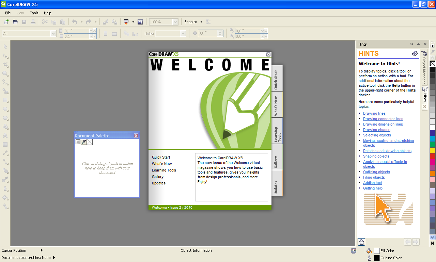The image size is (436, 262).
Task: Open the A4 paper size dropdown
Action: point(53,33)
